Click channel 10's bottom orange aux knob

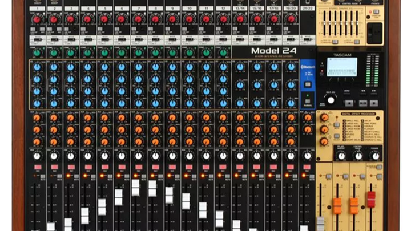[190, 141]
